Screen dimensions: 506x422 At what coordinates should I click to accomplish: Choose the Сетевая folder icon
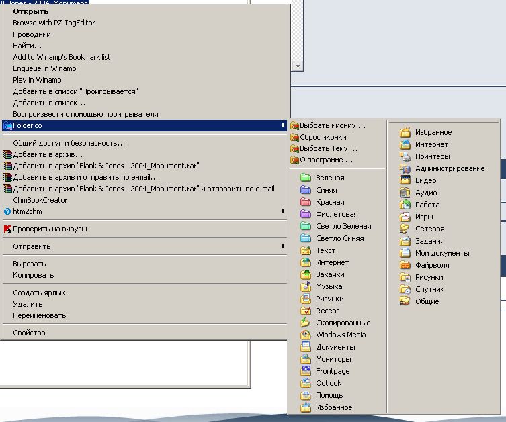pyautogui.click(x=405, y=229)
